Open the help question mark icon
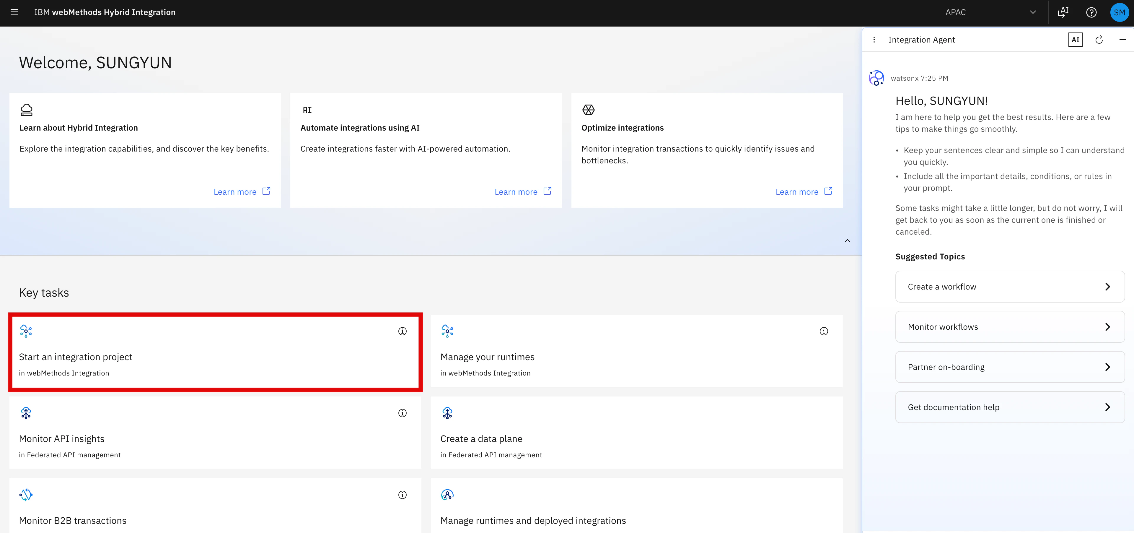This screenshot has height=533, width=1134. (1091, 12)
